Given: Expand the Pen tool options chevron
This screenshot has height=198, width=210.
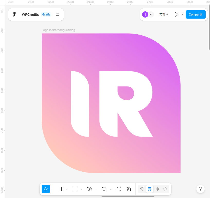Looking at the screenshot, I should click(96, 189).
